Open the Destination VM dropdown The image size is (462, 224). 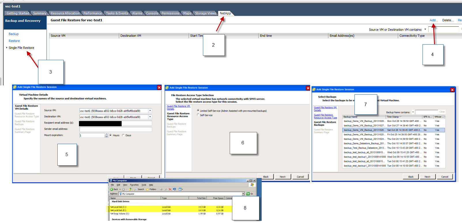(150, 117)
